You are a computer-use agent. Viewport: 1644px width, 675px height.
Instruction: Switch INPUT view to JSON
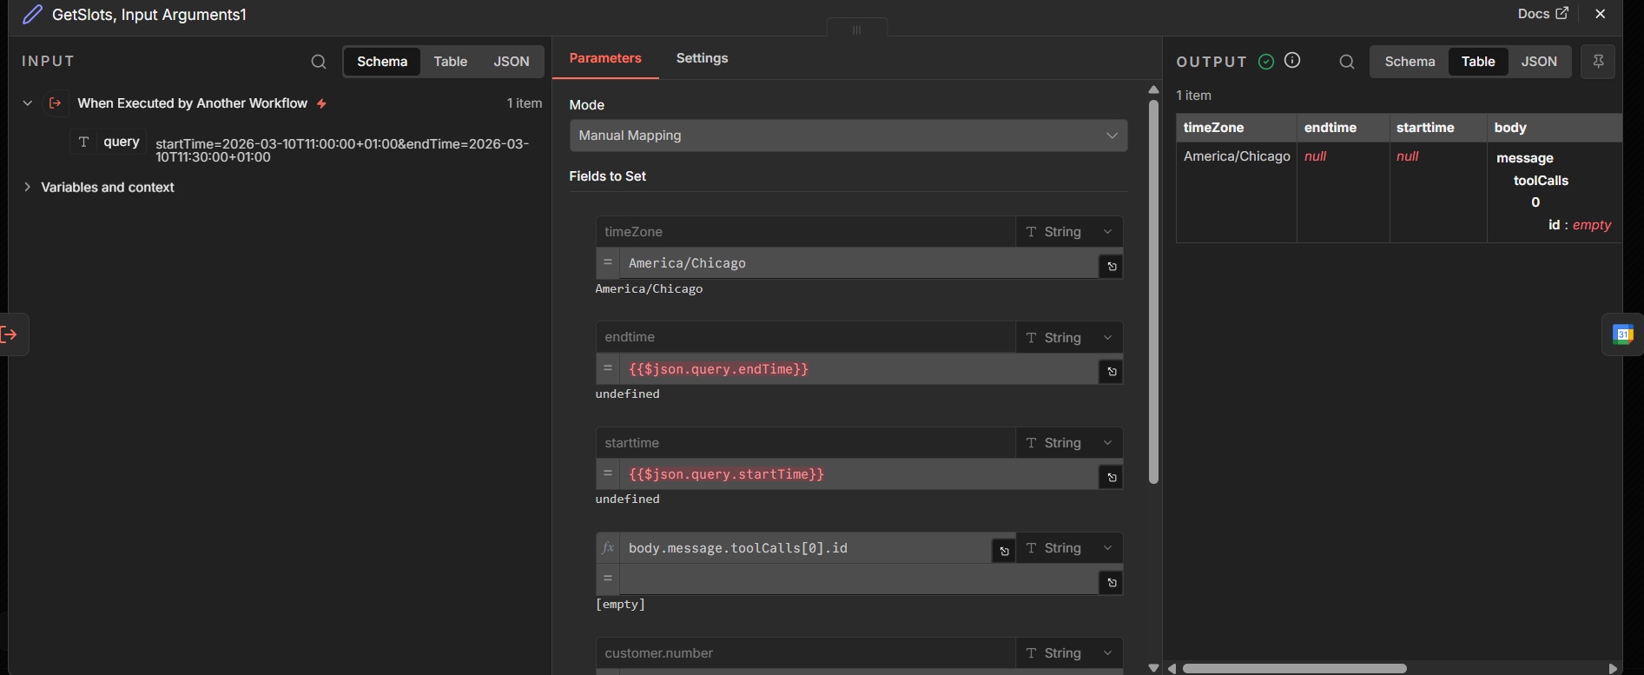pyautogui.click(x=511, y=62)
